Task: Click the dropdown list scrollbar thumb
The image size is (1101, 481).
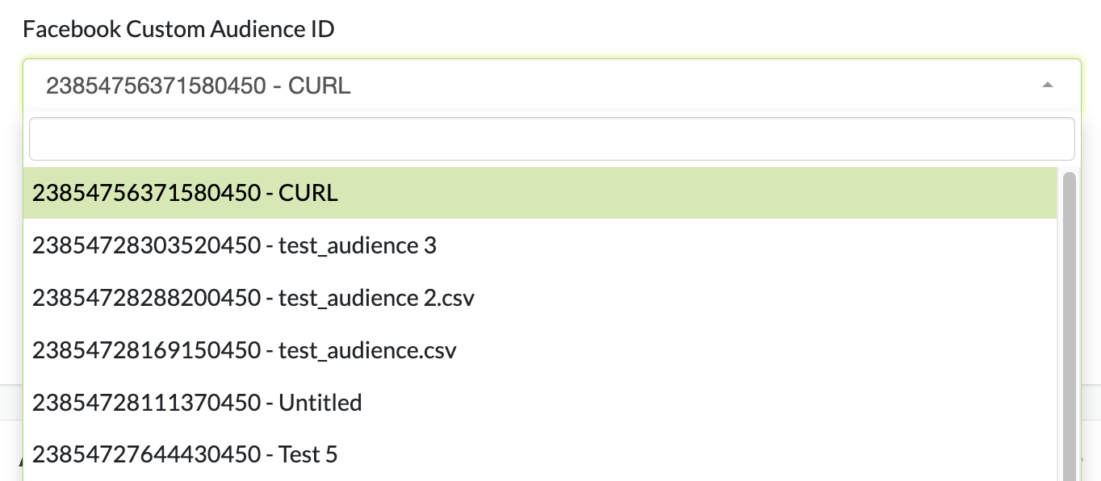Action: 1070,323
